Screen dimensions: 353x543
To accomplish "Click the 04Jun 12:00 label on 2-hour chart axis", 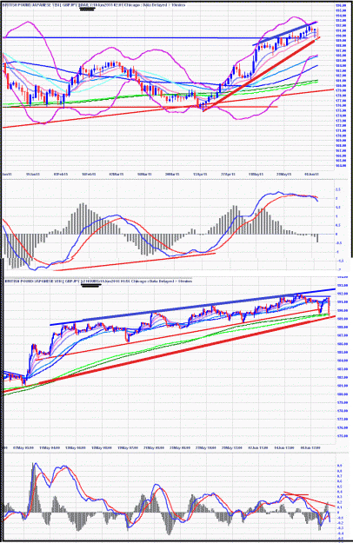I will (x=285, y=447).
